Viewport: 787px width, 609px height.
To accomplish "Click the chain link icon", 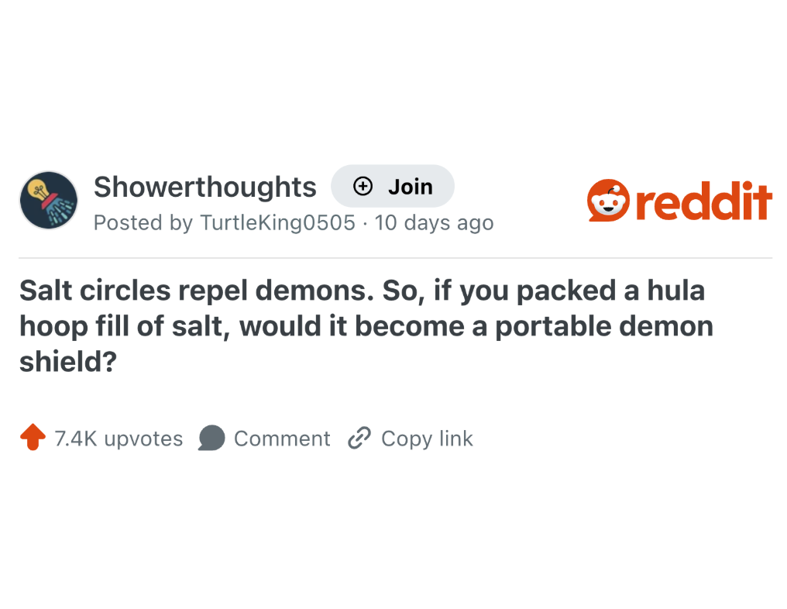I will pyautogui.click(x=359, y=439).
